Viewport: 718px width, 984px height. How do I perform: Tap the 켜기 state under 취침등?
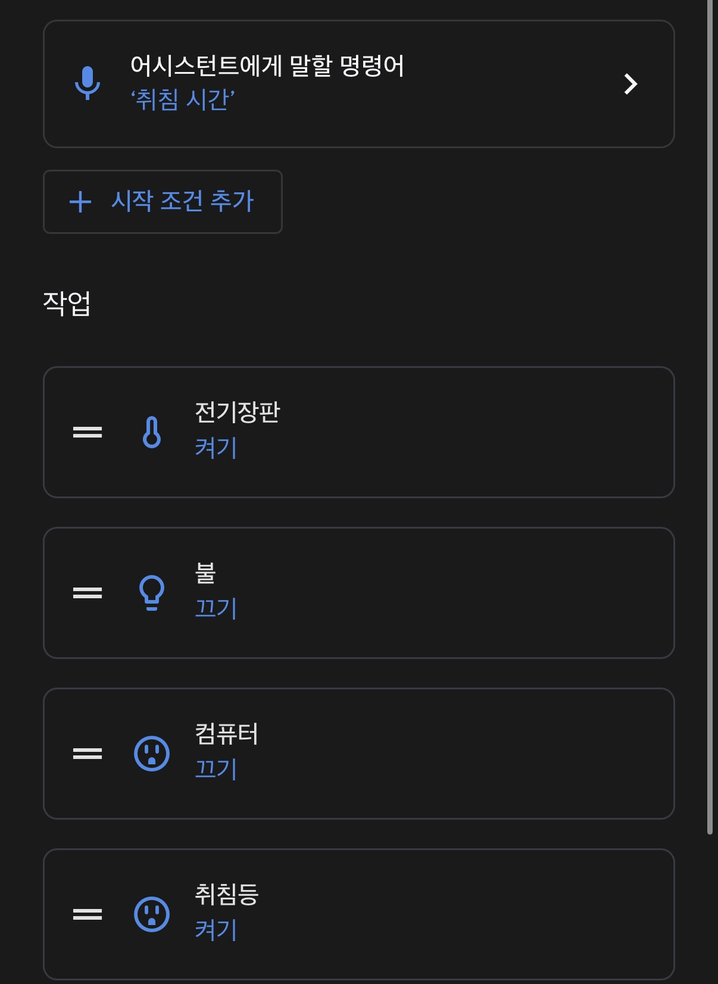[x=216, y=930]
